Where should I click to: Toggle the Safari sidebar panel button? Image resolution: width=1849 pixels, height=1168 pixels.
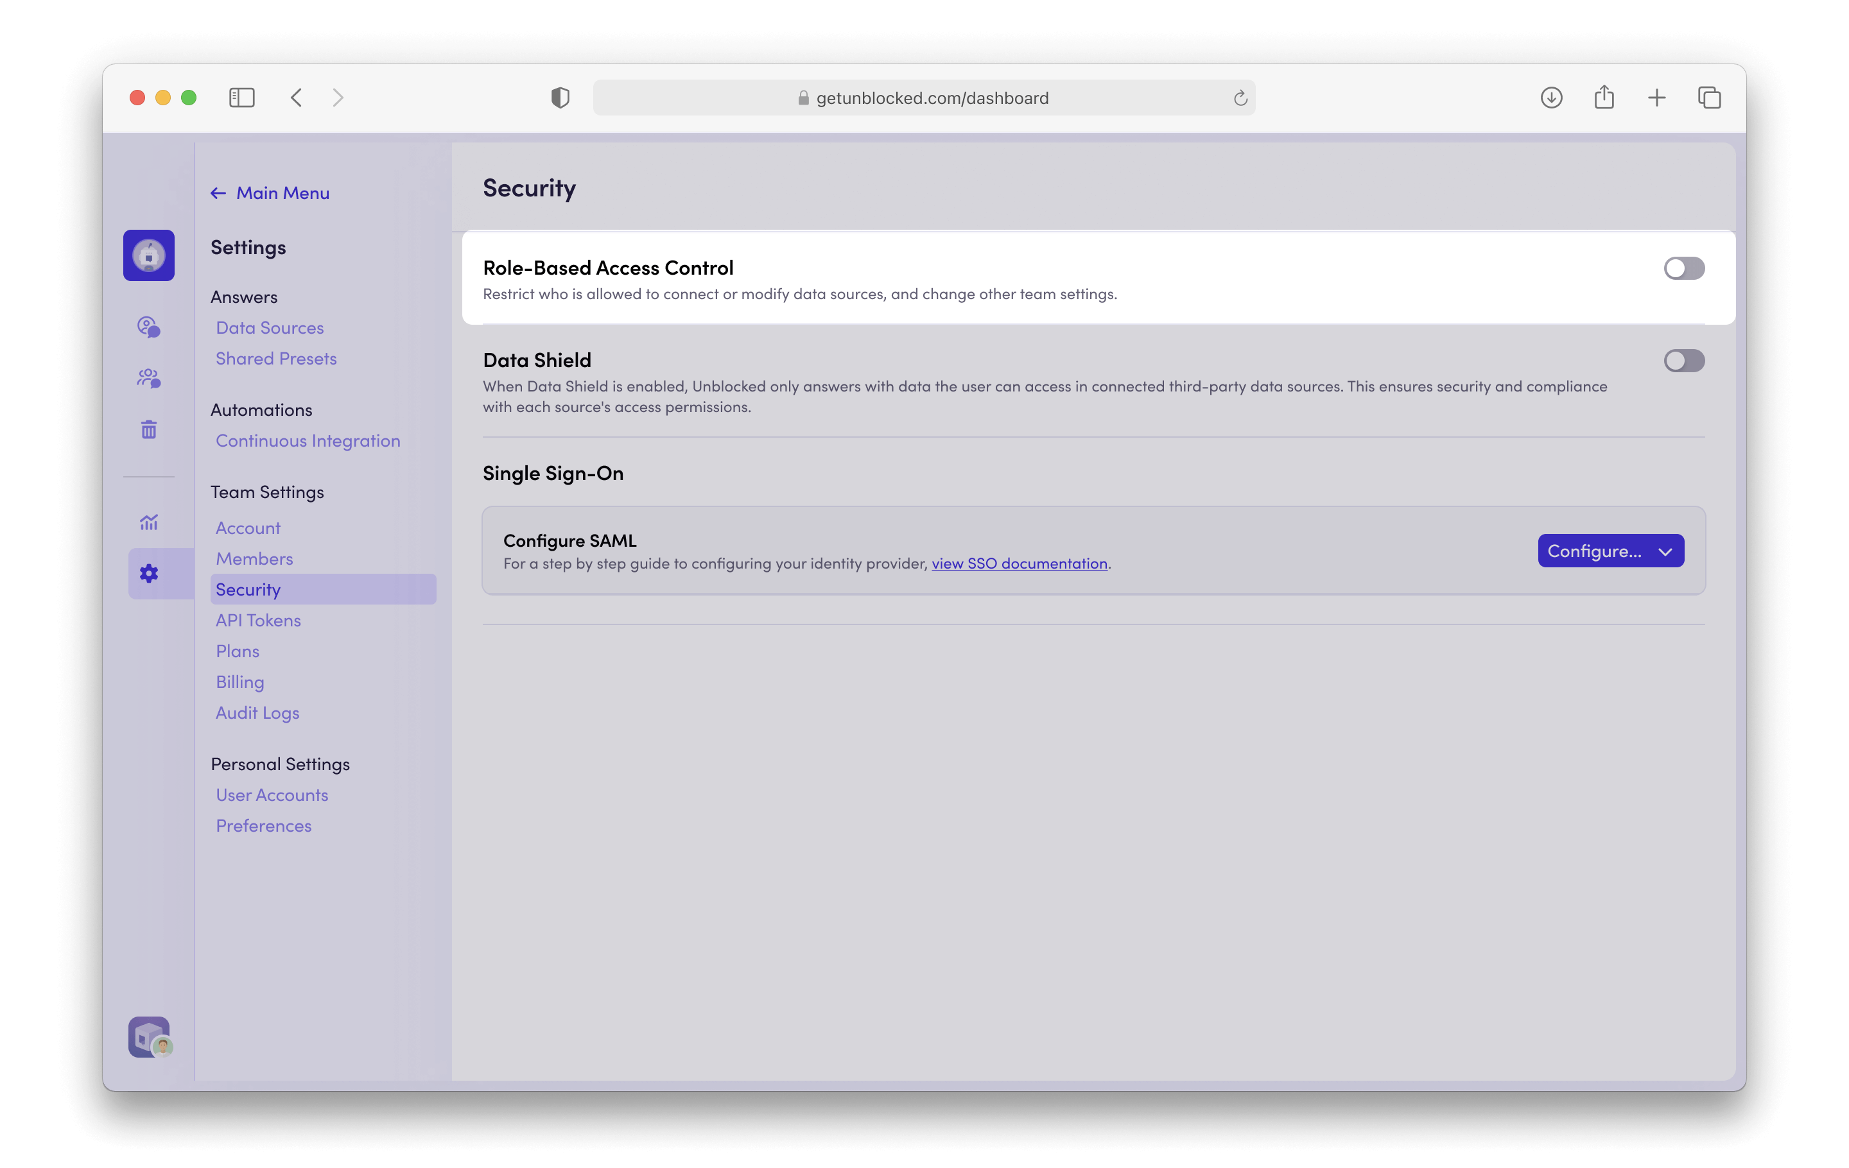[x=241, y=98]
